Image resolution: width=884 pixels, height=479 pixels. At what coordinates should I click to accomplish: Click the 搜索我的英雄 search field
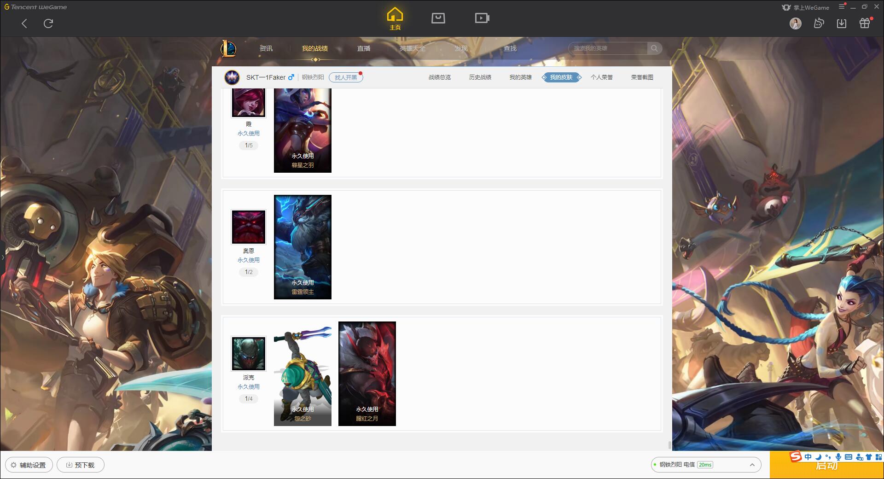[608, 48]
